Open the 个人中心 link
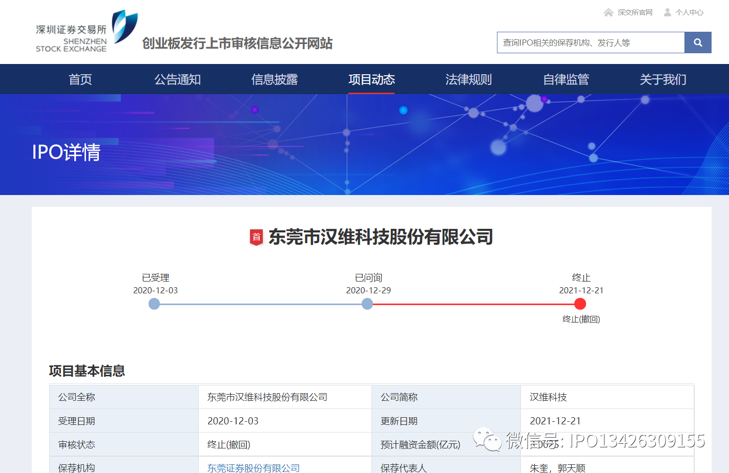 pos(690,12)
